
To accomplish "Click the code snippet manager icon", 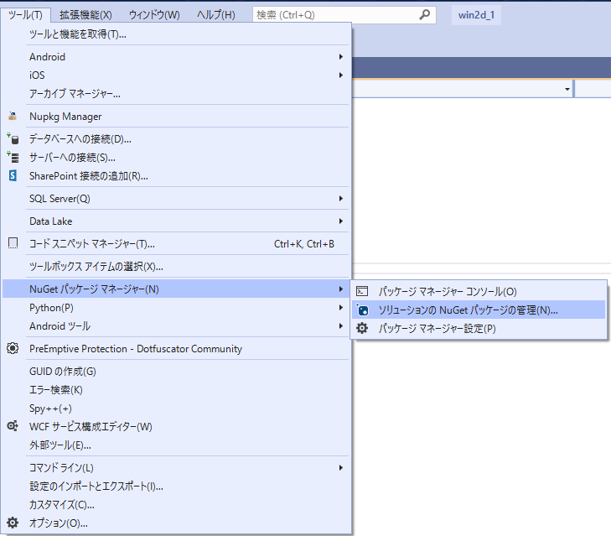I will tap(13, 244).
